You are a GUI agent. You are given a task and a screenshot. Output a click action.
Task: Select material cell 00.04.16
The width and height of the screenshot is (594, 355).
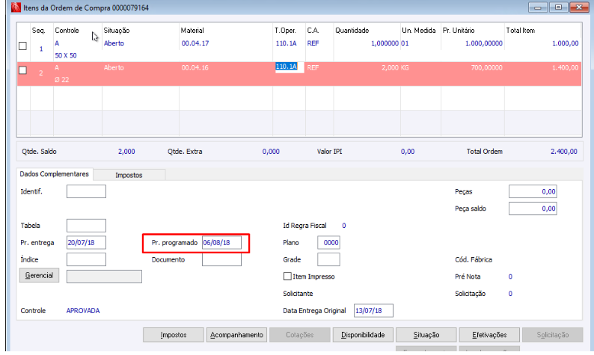195,68
